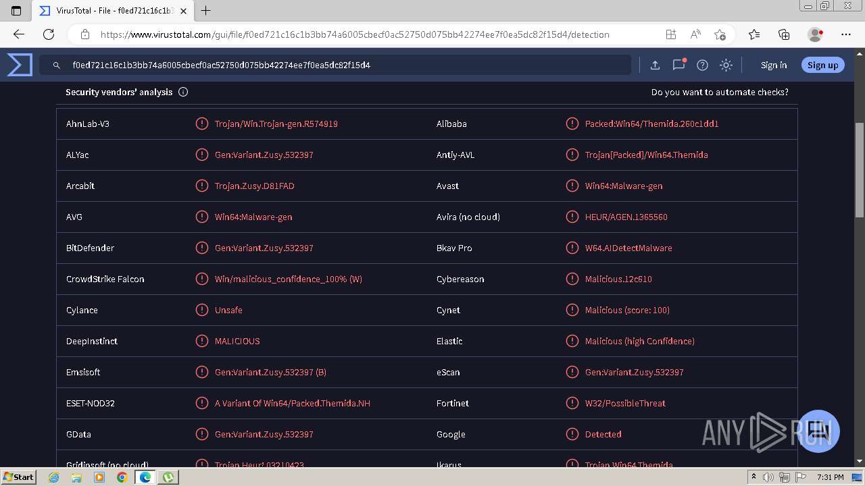The image size is (865, 486).
Task: Close the VirusTotal tab
Action: point(183,11)
